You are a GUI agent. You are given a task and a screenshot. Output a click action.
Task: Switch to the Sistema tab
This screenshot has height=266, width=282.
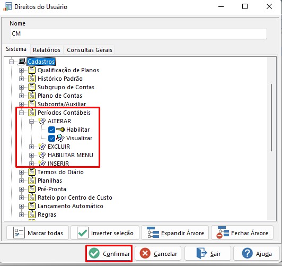16,49
